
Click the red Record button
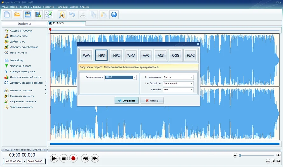coord(73,158)
